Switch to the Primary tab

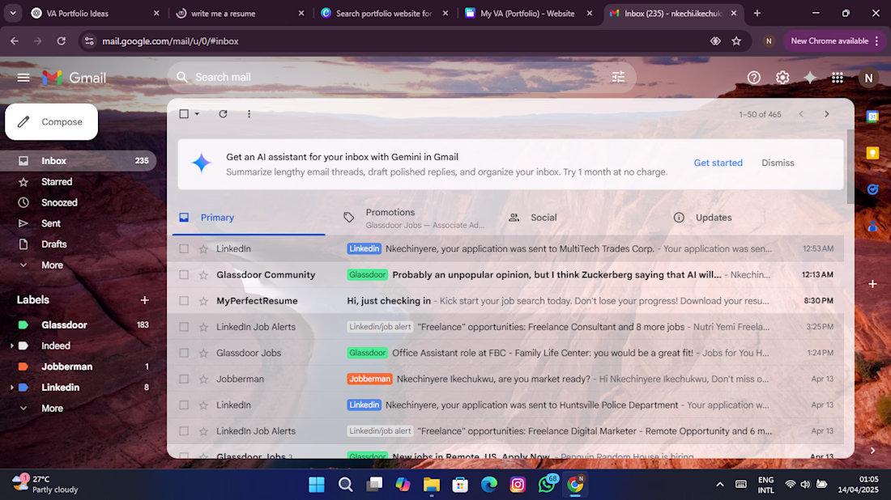pos(249,218)
